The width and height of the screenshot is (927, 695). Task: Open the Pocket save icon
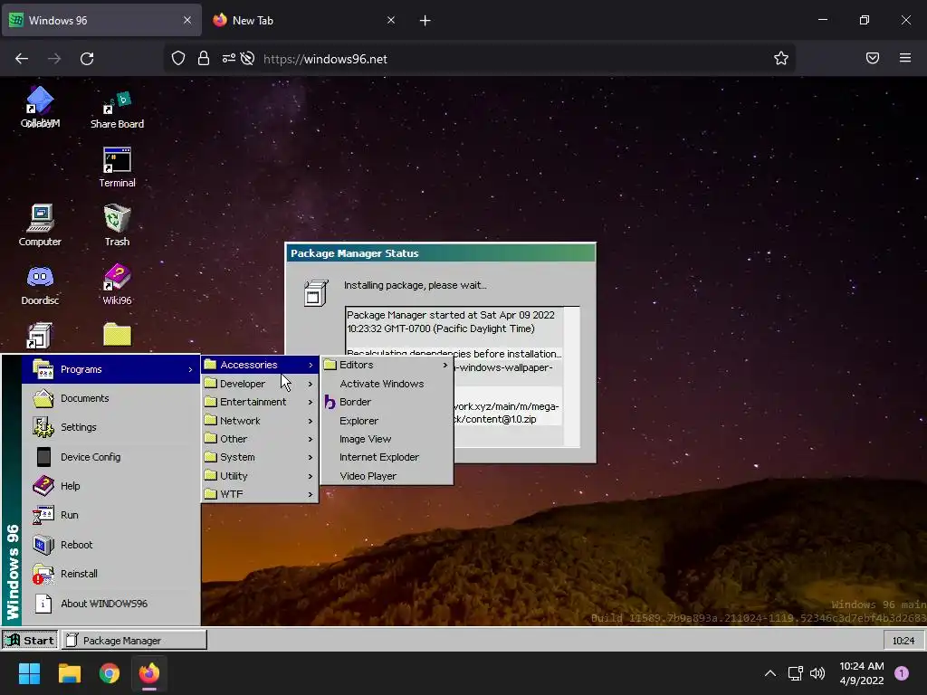873,58
